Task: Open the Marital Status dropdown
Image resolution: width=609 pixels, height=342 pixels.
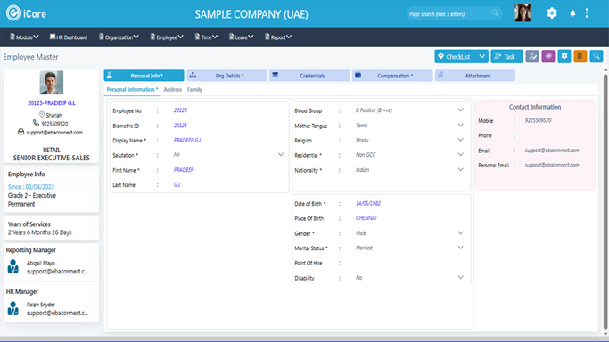Action: (x=460, y=248)
